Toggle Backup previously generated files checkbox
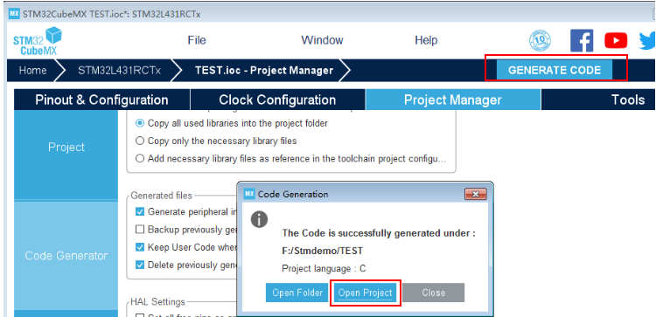 140,230
